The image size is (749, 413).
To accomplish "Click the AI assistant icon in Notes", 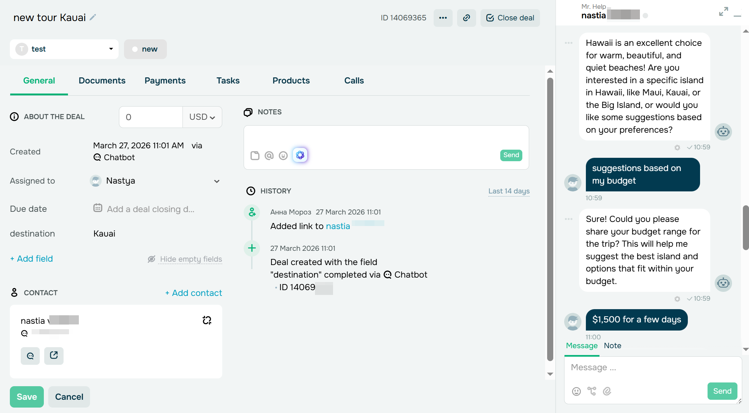I will (x=300, y=155).
